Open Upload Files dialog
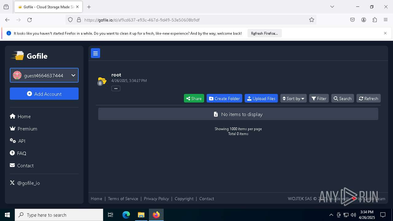 (x=261, y=99)
